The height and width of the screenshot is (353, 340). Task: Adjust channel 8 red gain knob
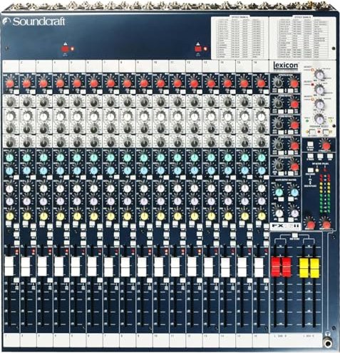127,83
